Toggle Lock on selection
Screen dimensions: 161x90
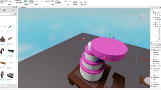point(57,0)
